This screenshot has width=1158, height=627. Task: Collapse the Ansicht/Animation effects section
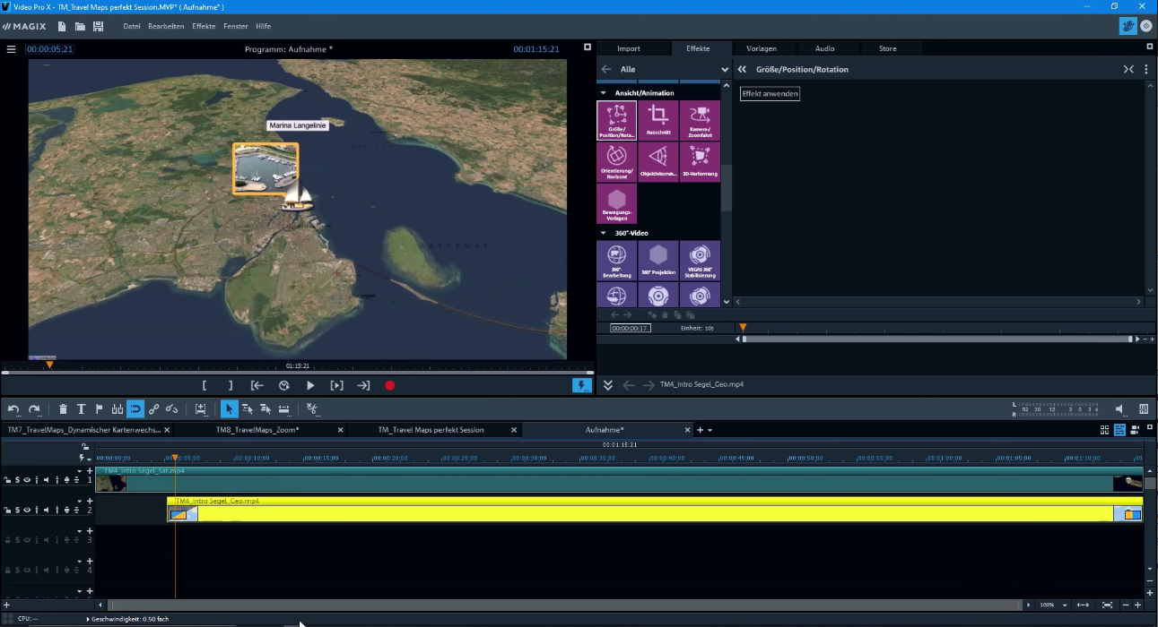pyautogui.click(x=603, y=92)
